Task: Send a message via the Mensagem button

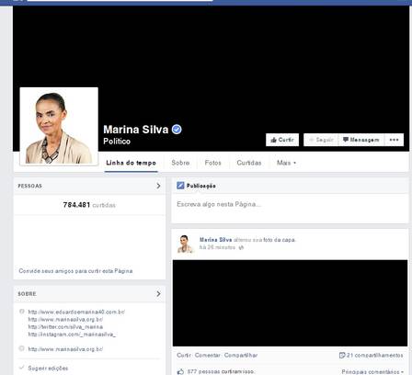Action: tap(361, 140)
